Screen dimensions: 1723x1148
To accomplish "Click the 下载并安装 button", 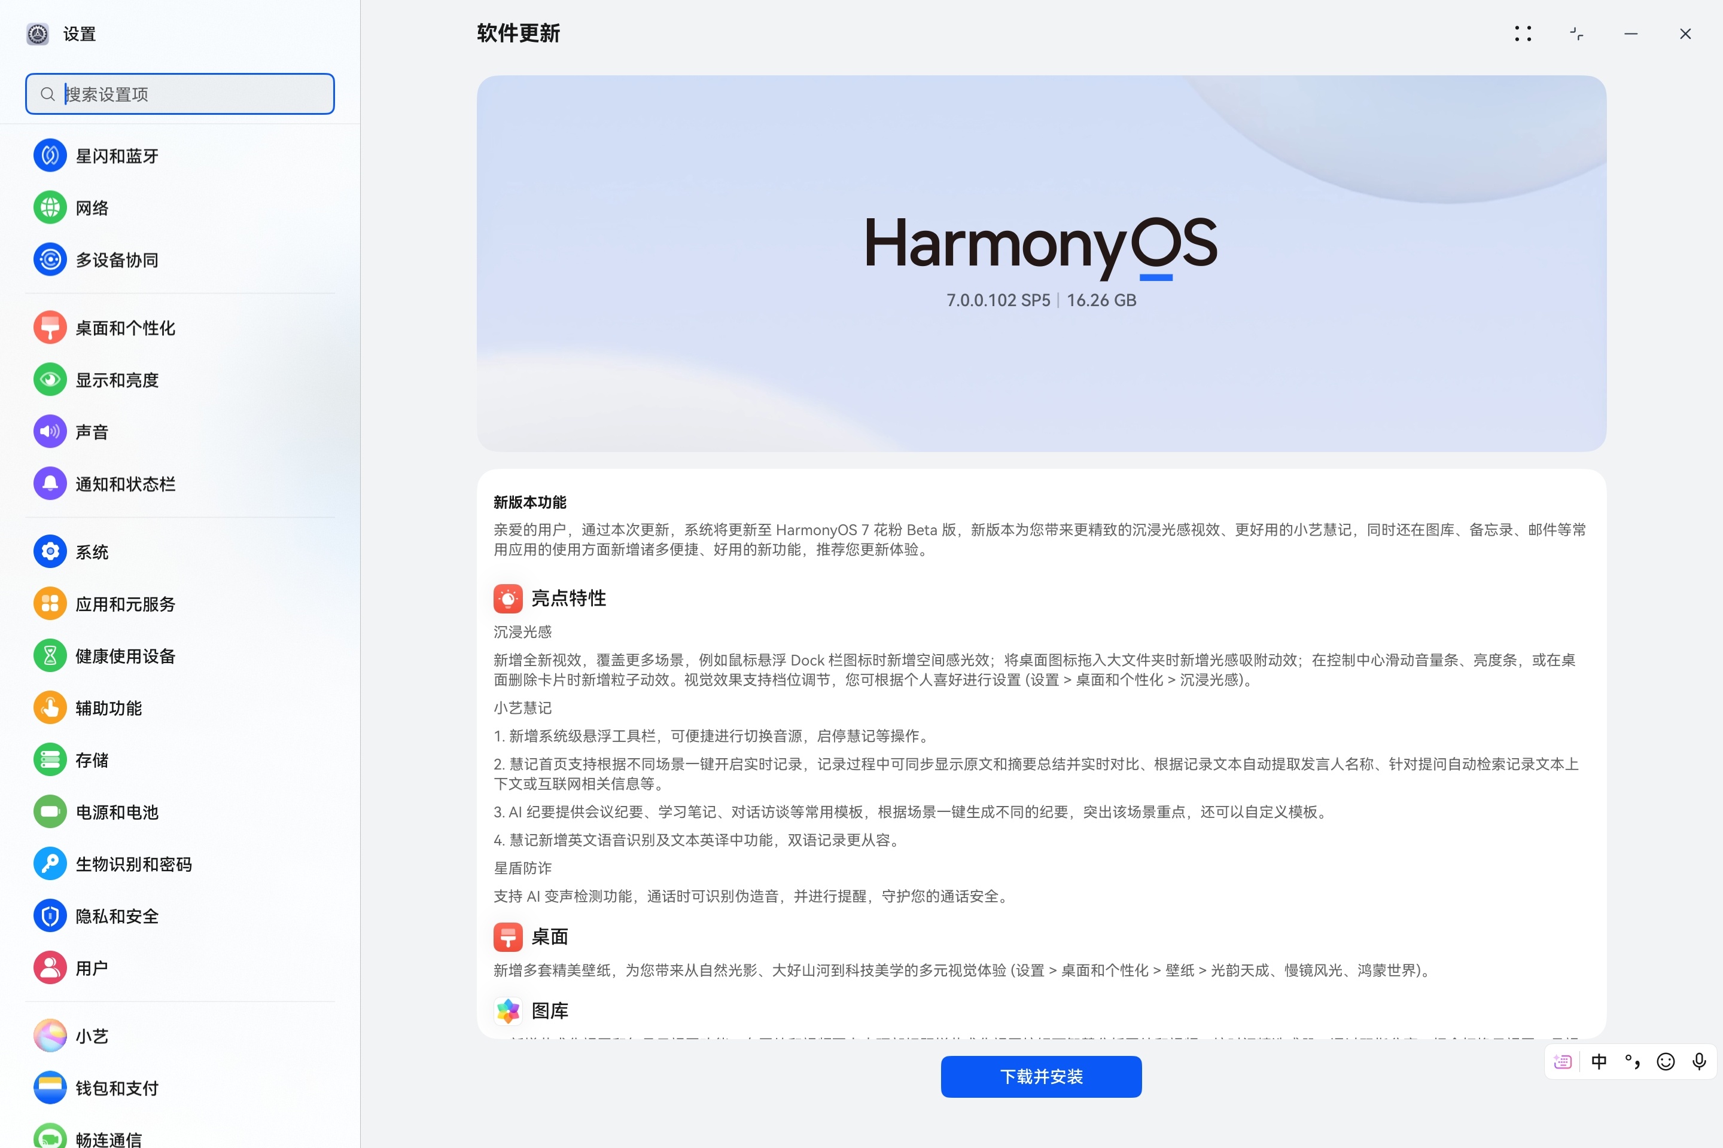I will [1041, 1076].
